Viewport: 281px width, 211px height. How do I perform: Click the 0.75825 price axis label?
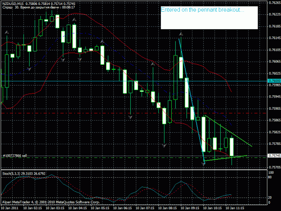click(275, 132)
